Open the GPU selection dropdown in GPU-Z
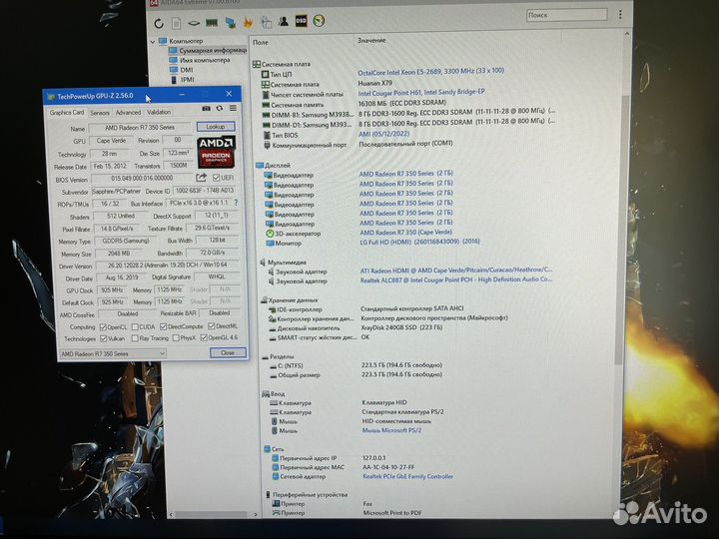 112,353
